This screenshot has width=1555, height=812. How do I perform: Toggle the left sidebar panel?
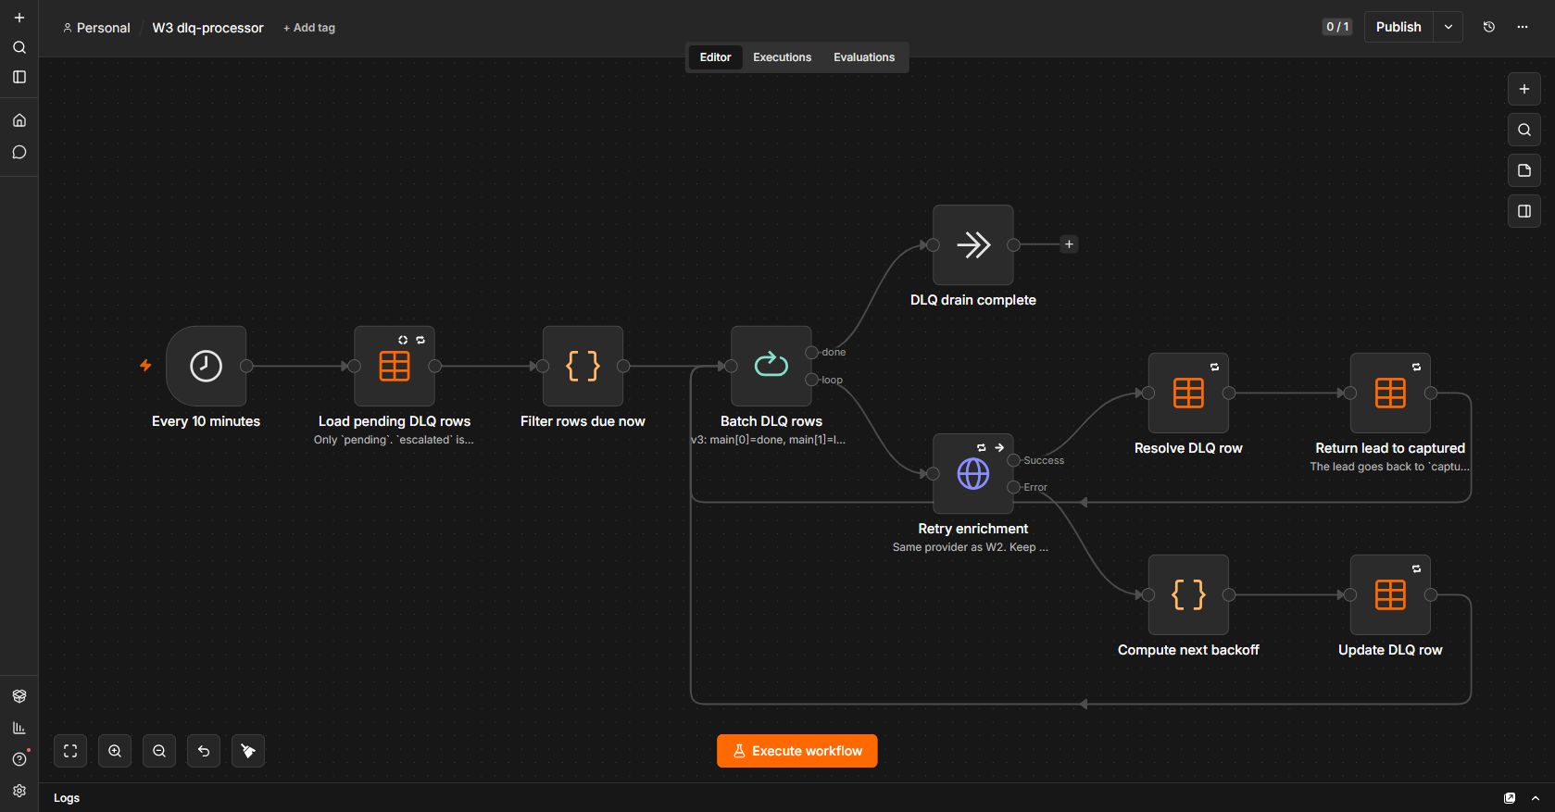click(19, 77)
